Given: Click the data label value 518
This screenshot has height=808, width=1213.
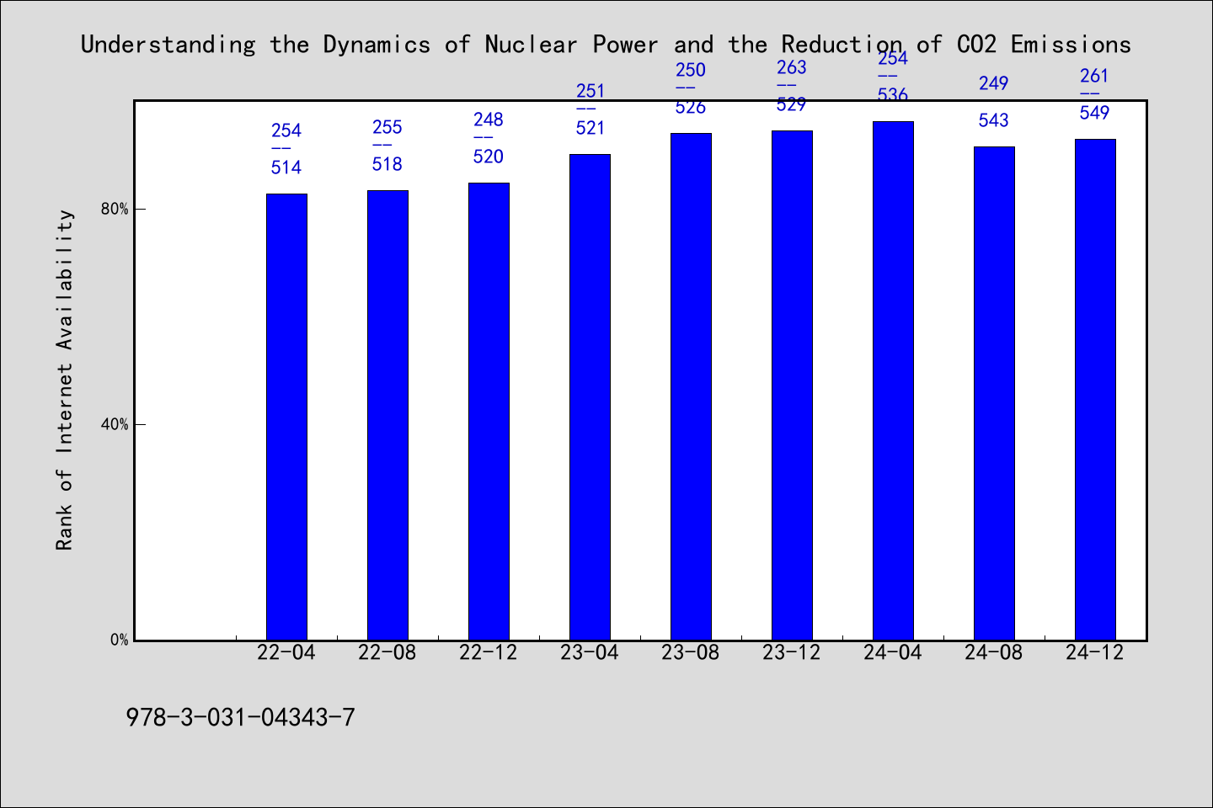Looking at the screenshot, I should pyautogui.click(x=387, y=164).
